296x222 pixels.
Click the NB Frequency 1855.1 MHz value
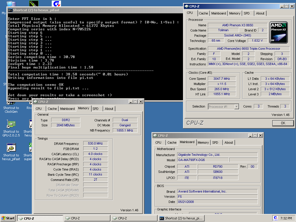coord(125,130)
